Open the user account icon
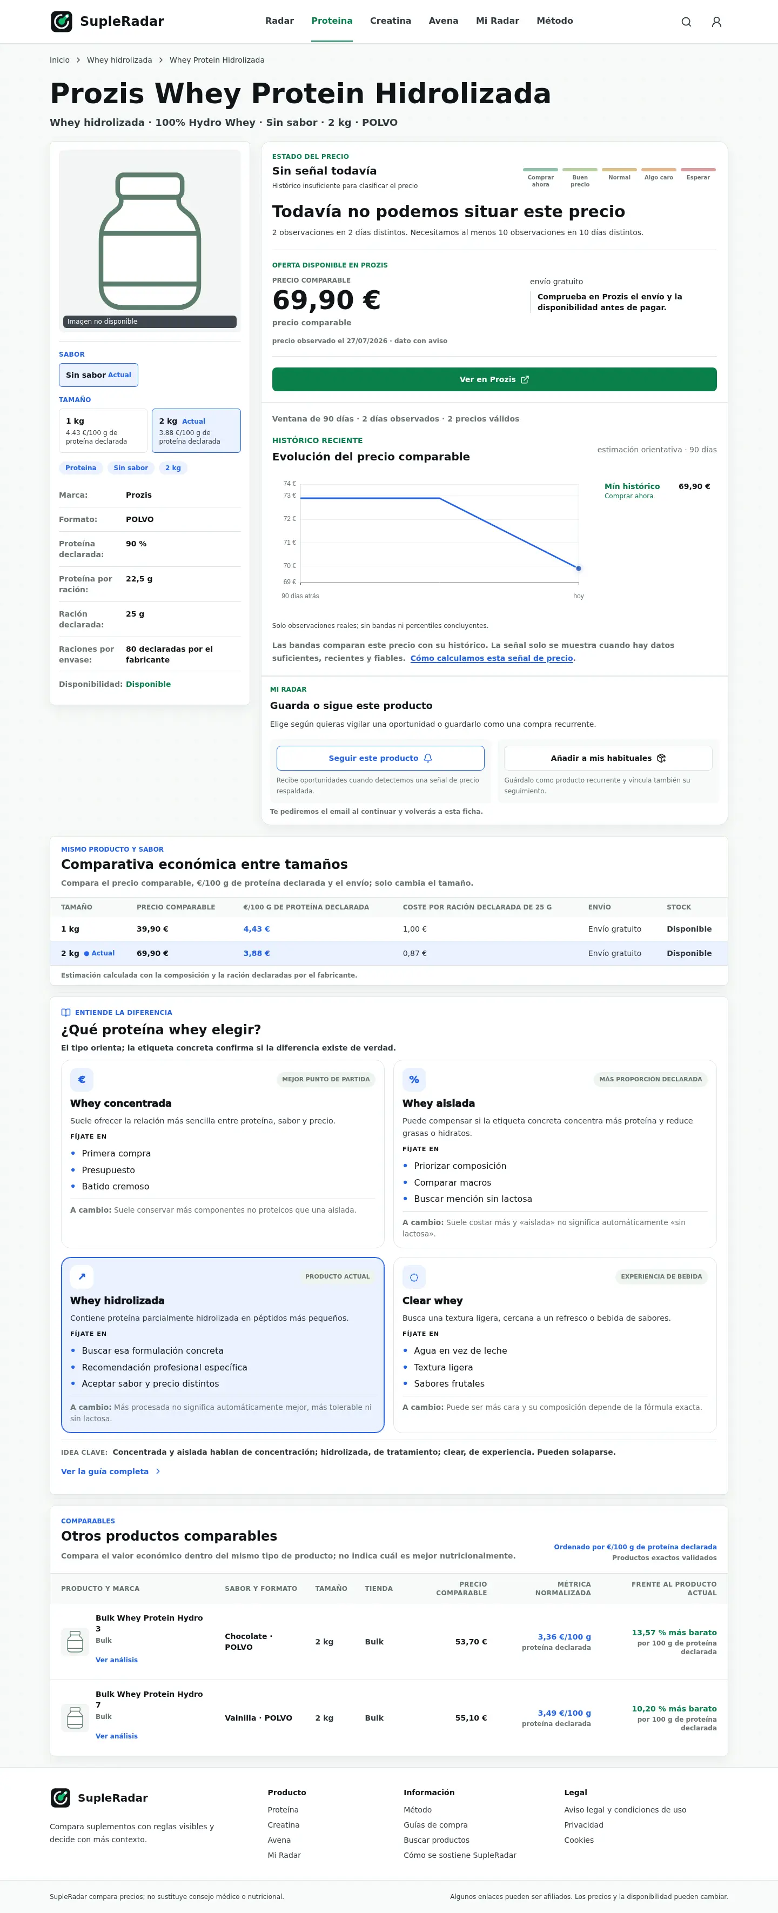Screen dimensions: 778x1913 [716, 22]
